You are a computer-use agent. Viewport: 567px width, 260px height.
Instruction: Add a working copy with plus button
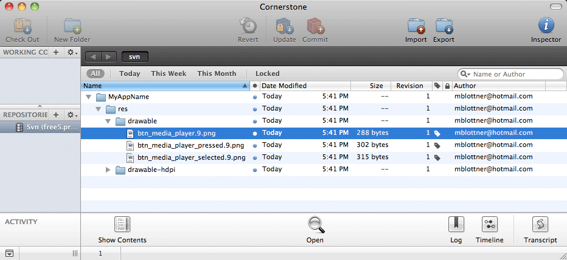click(56, 52)
